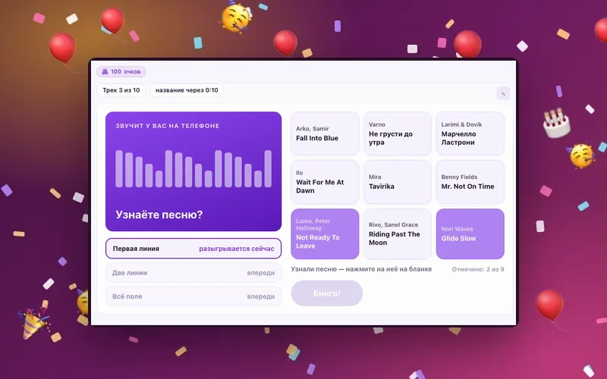Click the collapse icon in the top-right corner
The image size is (607, 379).
pyautogui.click(x=503, y=93)
